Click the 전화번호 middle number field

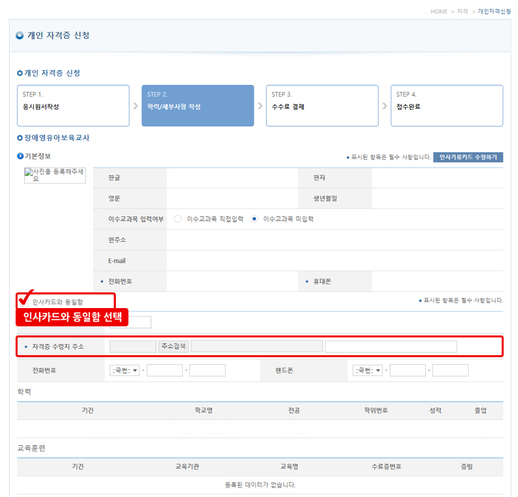coord(165,371)
